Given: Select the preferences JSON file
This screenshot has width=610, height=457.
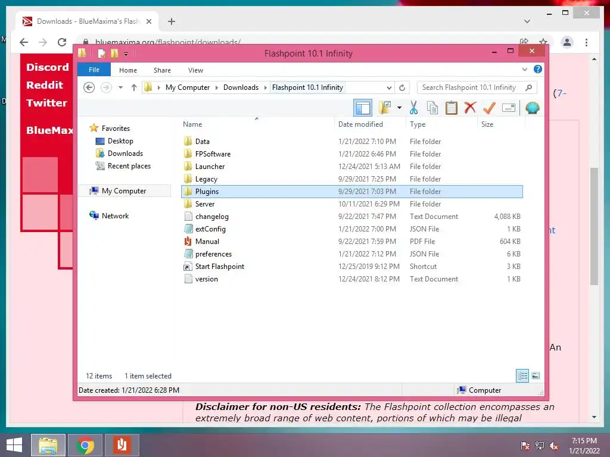Looking at the screenshot, I should [x=351, y=253].
